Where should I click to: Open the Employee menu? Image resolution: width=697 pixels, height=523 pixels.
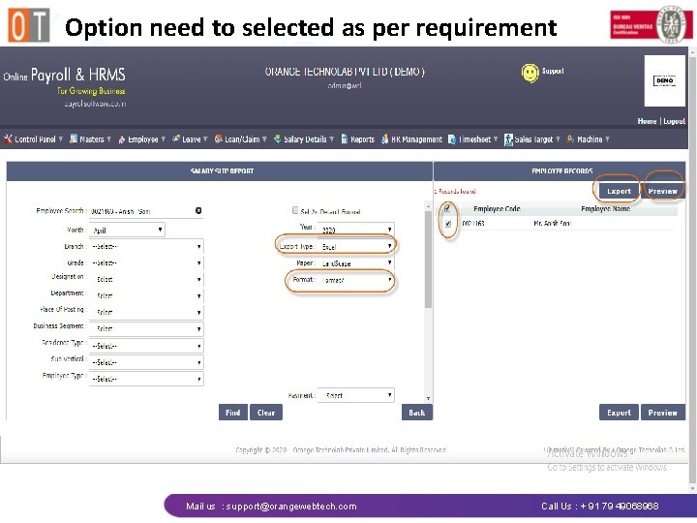[141, 139]
